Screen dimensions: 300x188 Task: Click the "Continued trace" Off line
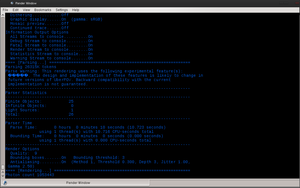coord(39,28)
